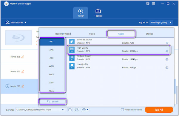
Task: Select WMA in the format list
Action: 52,66
